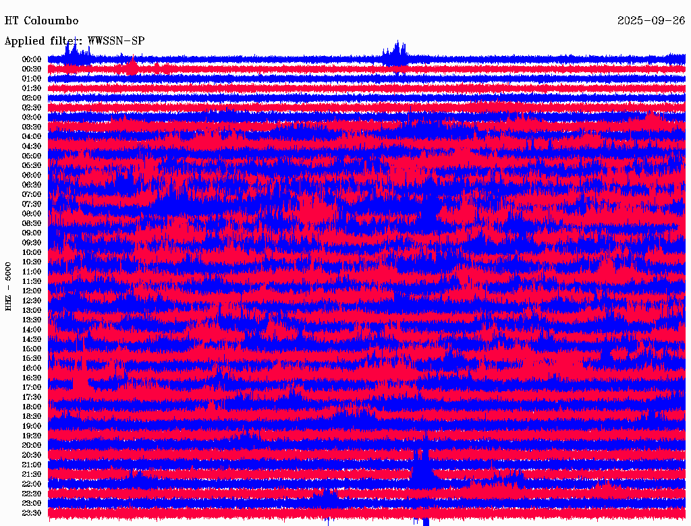The height and width of the screenshot is (526, 691).
Task: Select the 18:00 time row label
Action: 32,407
